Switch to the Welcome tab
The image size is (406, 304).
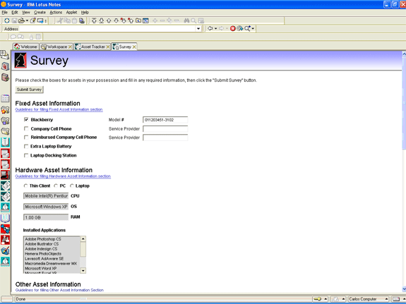26,47
